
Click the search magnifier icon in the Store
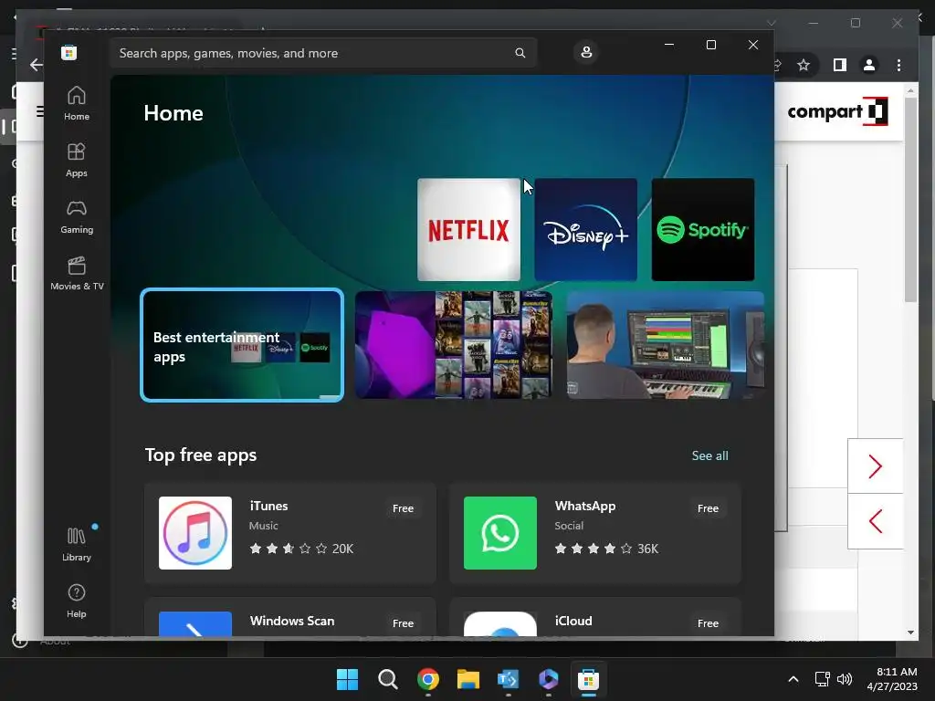click(x=520, y=53)
